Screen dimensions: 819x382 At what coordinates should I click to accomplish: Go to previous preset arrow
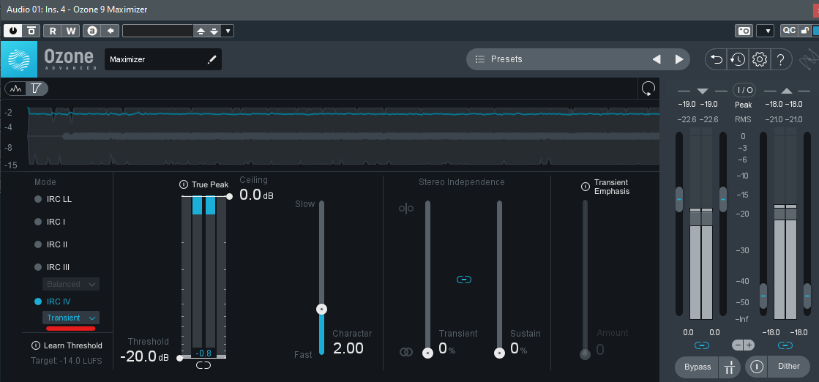657,59
